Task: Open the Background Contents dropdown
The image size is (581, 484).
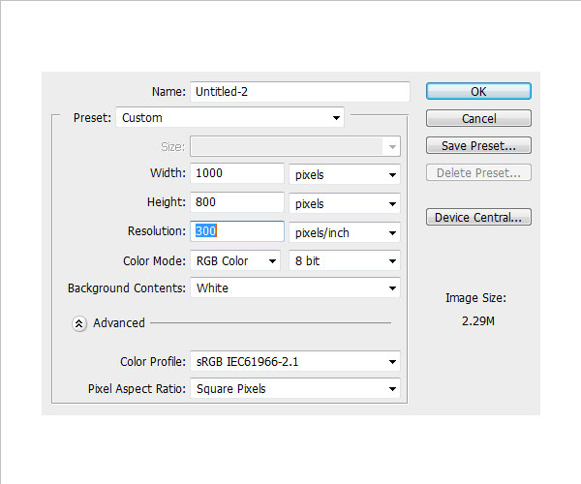Action: point(295,288)
